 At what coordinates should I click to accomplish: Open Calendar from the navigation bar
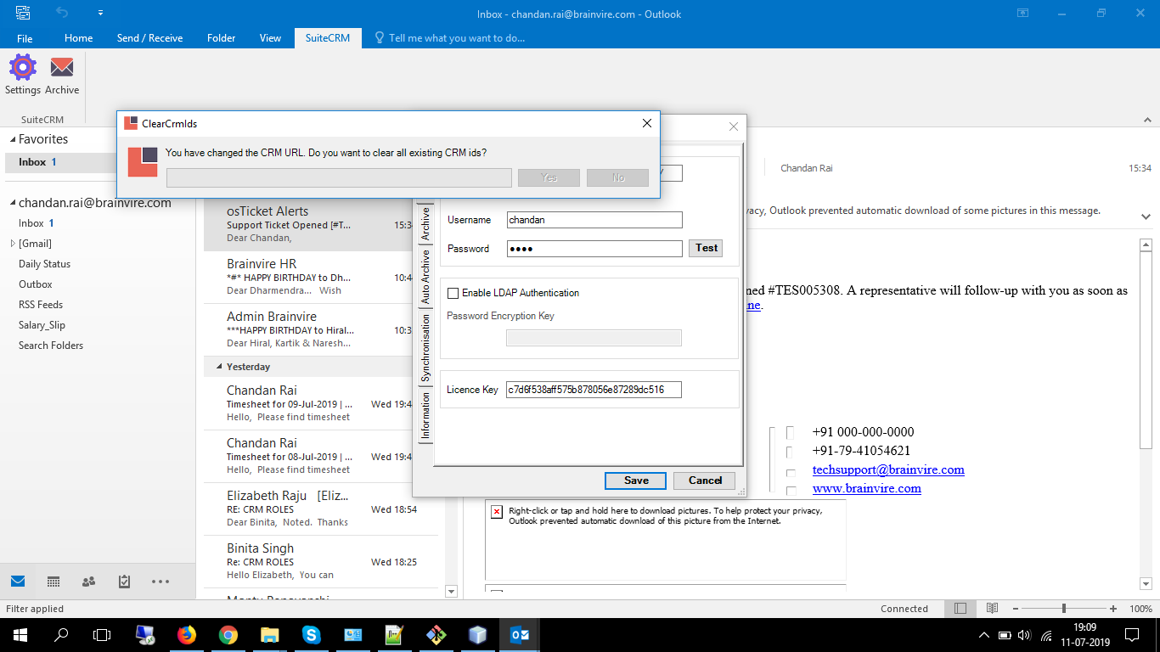point(53,582)
